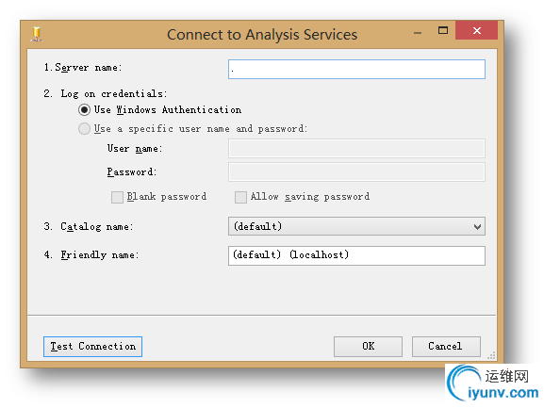Select Use Windows Authentication radio button
The width and height of the screenshot is (544, 408).
coord(84,110)
